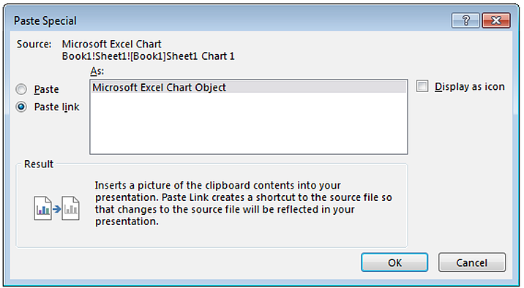The height and width of the screenshot is (288, 524).
Task: Click the Display as icon label text
Action: (470, 86)
